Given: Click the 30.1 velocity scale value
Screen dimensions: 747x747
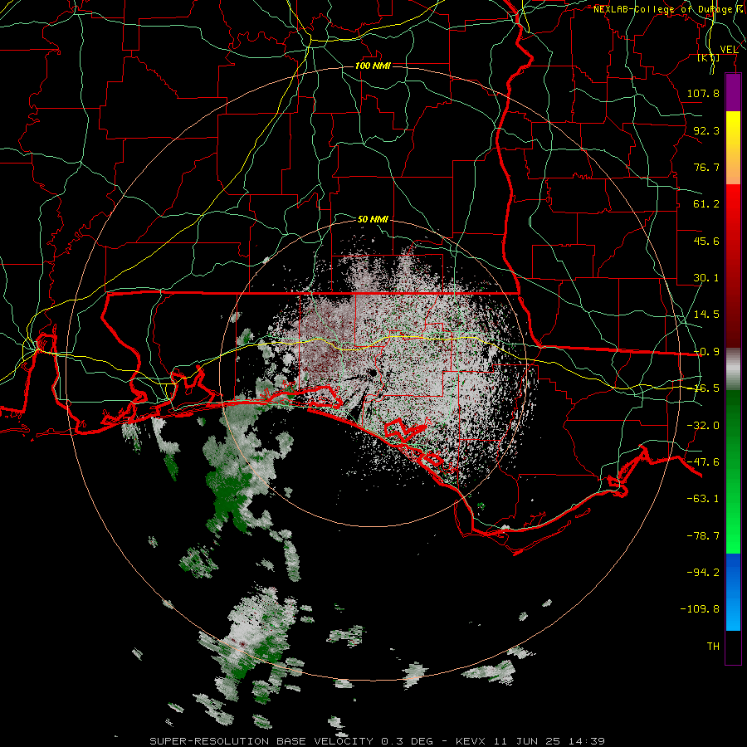Looking at the screenshot, I should (x=706, y=278).
